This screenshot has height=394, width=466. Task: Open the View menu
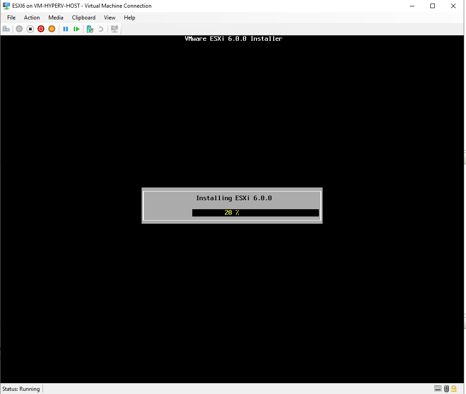(x=109, y=18)
